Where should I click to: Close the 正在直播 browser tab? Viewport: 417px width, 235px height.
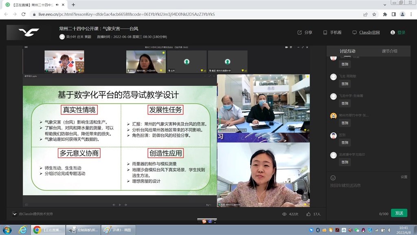pos(63,5)
